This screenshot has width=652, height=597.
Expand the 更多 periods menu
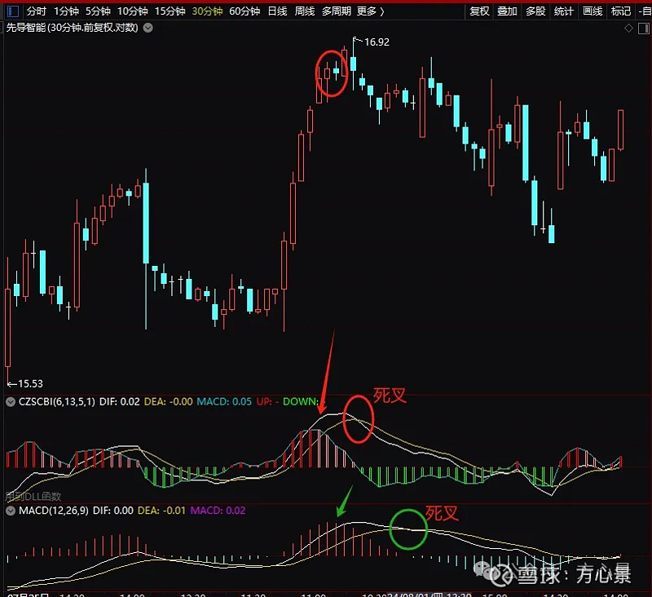[x=371, y=11]
